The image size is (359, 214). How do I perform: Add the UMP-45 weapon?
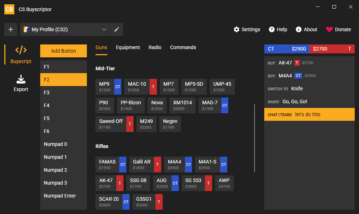coord(222,87)
